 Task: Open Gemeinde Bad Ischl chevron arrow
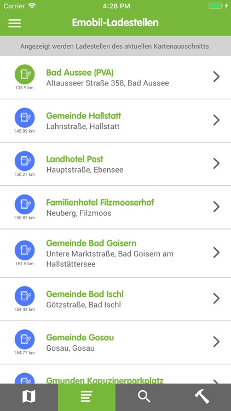click(x=216, y=298)
